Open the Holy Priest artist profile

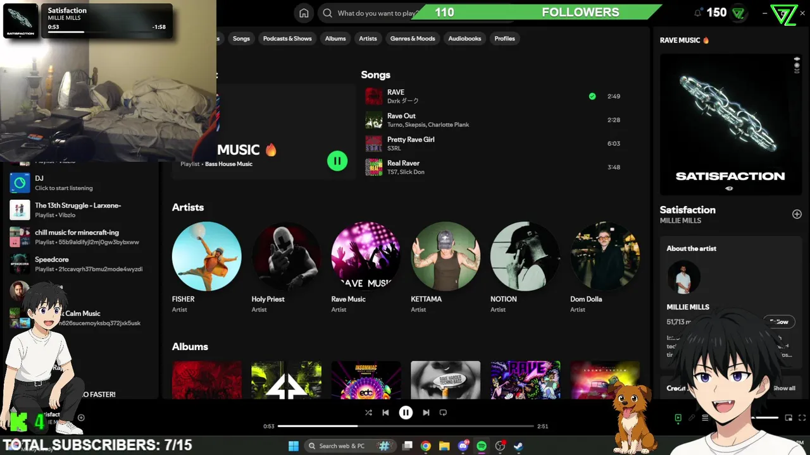(286, 256)
